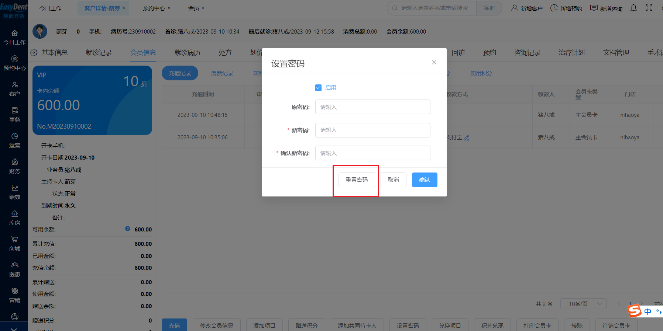This screenshot has width=663, height=331.
Task: Click the 打印会员卡 button
Action: pyautogui.click(x=537, y=325)
